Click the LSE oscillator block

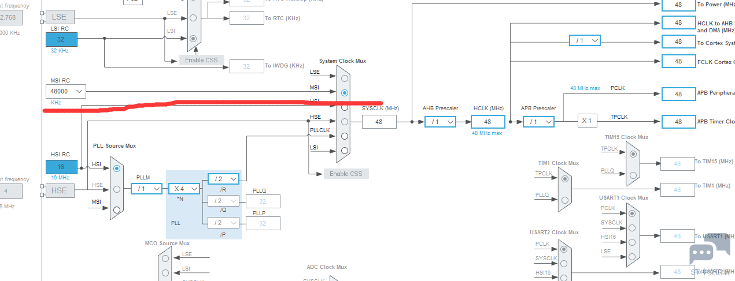[x=60, y=17]
